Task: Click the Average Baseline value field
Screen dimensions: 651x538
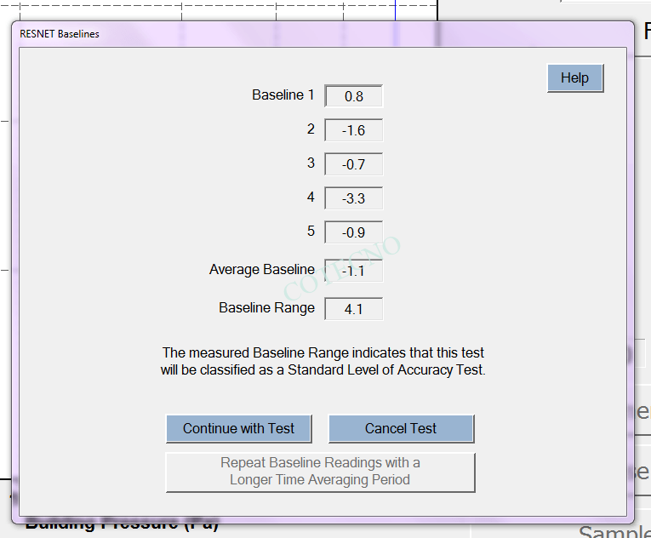Action: pyautogui.click(x=354, y=272)
